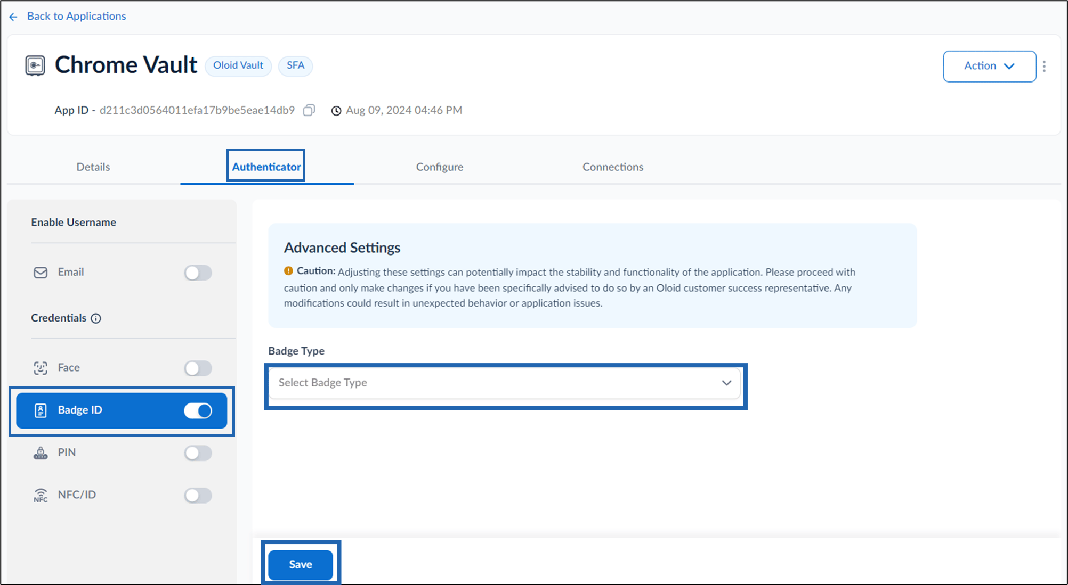Screen dimensions: 1068x585
Task: Click the Advanced Settings heading
Action: tap(342, 248)
